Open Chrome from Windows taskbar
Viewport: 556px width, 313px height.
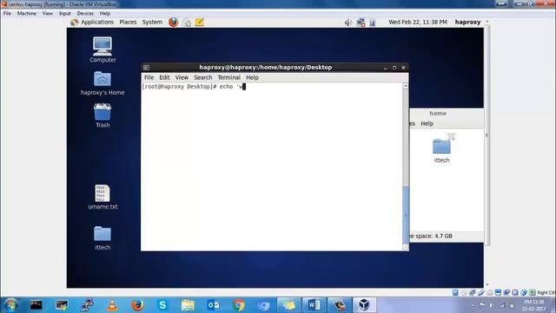pos(239,305)
